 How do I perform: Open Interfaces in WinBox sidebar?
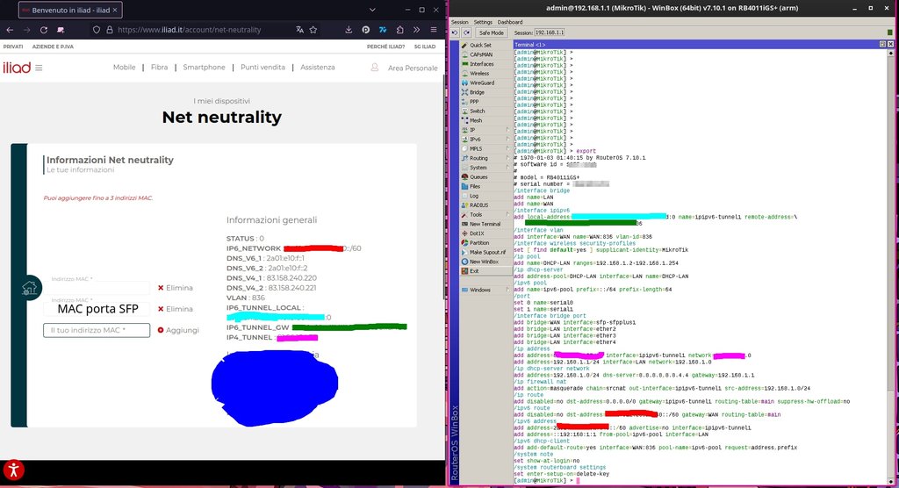click(482, 64)
